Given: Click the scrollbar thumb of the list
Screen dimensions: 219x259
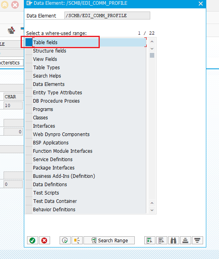Looking at the screenshot, I should point(152,55).
